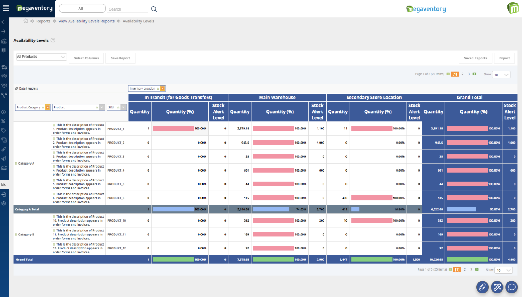Click the Select Columns button
Image resolution: width=522 pixels, height=297 pixels.
pyautogui.click(x=86, y=58)
